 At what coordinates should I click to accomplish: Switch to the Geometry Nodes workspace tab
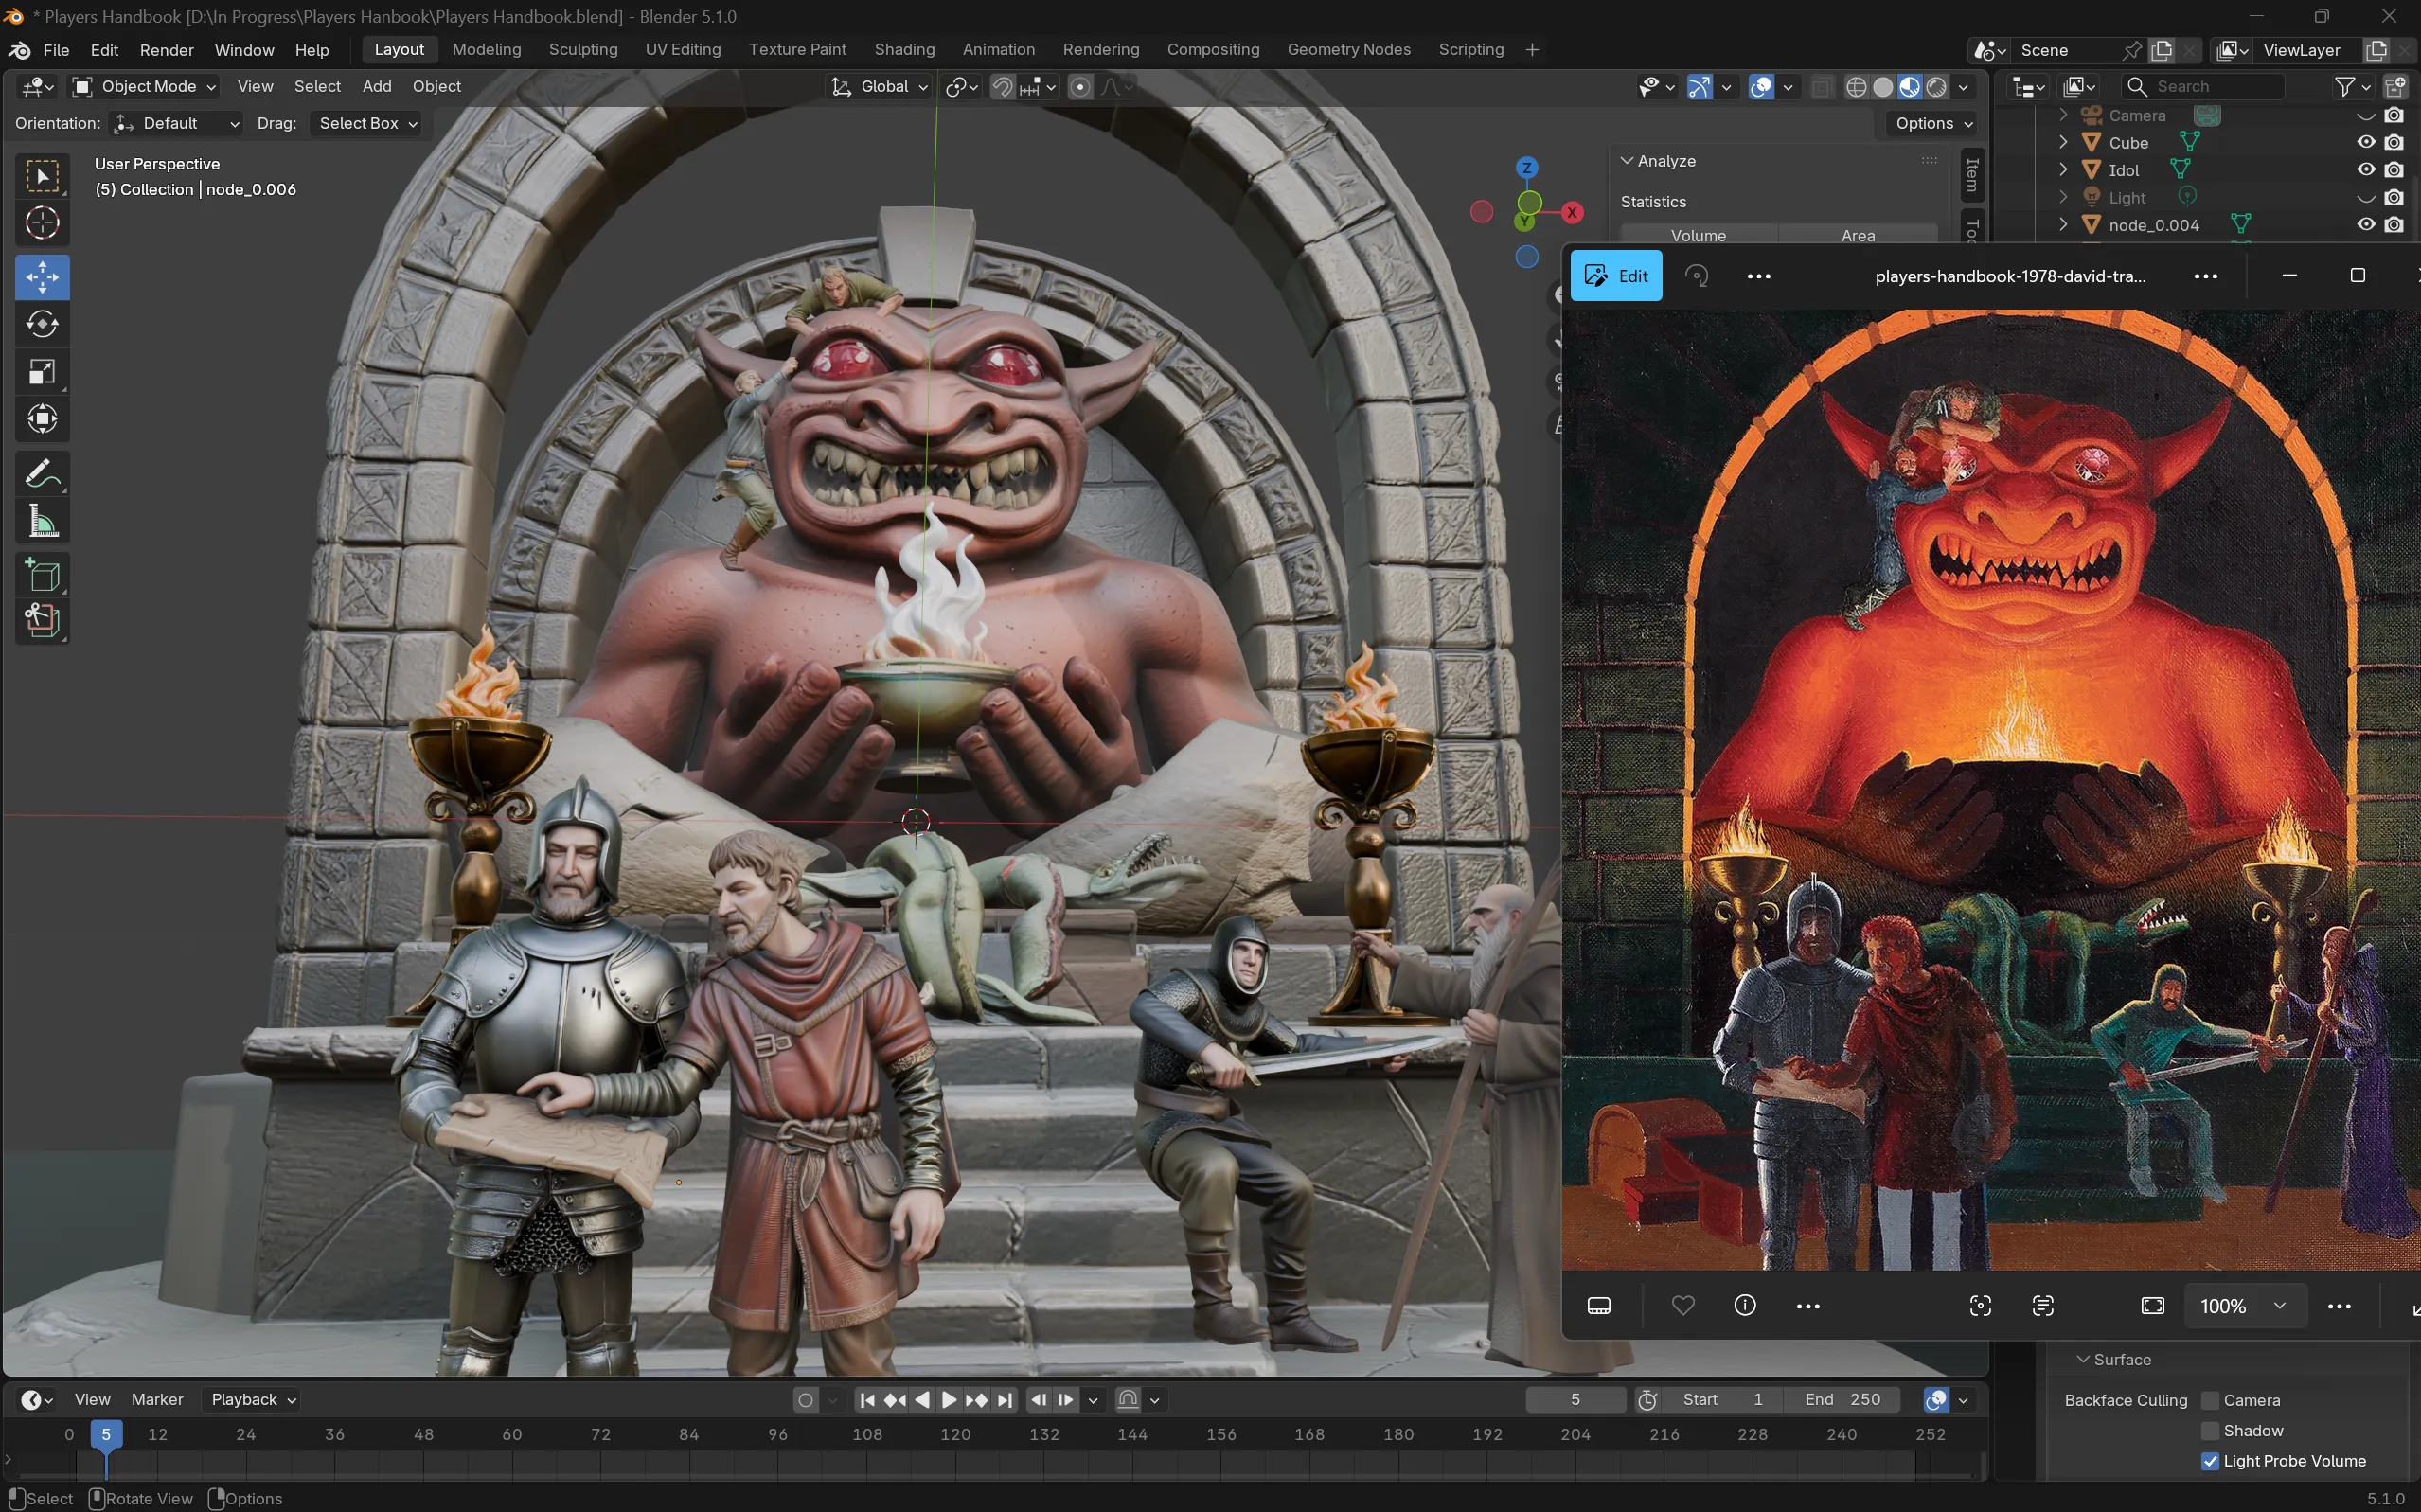pyautogui.click(x=1349, y=50)
